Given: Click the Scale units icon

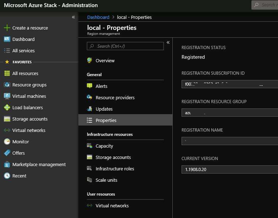Looking at the screenshot, I should (x=89, y=180).
